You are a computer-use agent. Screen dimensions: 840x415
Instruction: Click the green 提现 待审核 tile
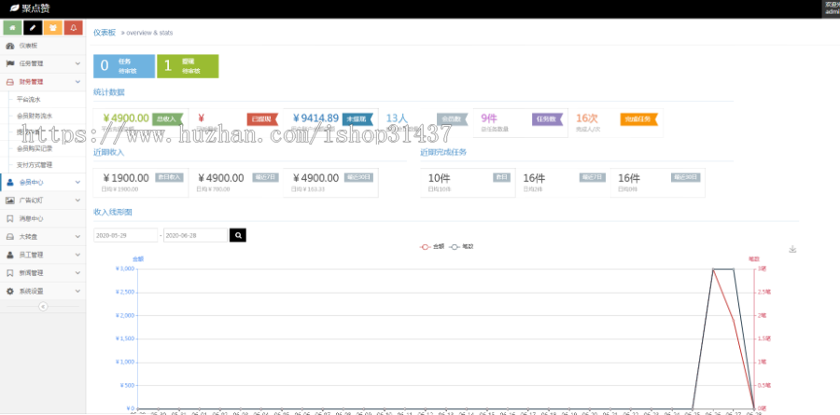(193, 66)
